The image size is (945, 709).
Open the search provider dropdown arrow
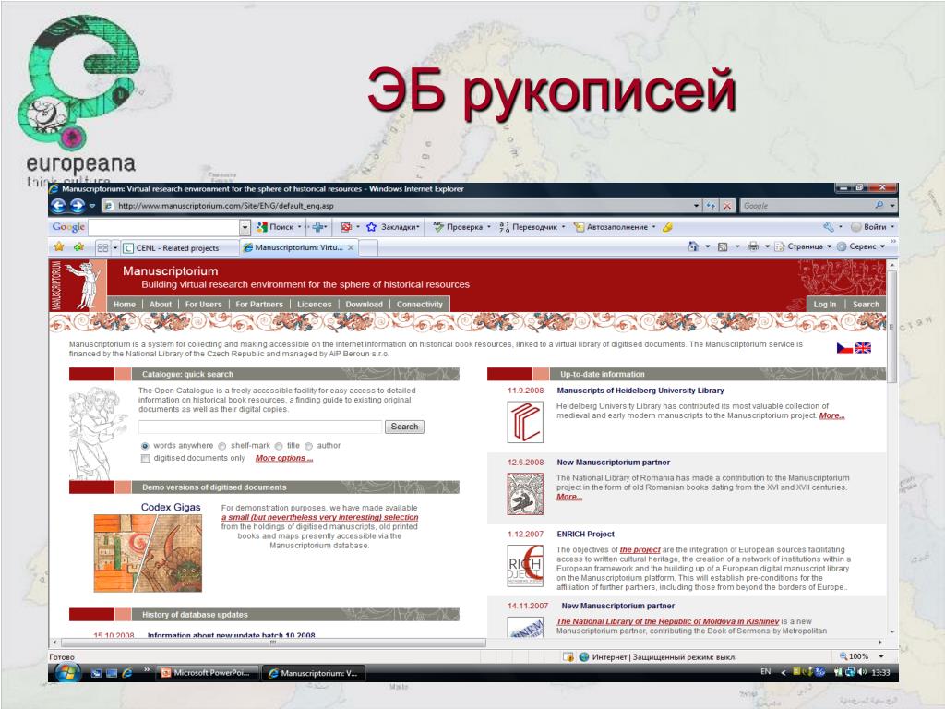(x=892, y=206)
